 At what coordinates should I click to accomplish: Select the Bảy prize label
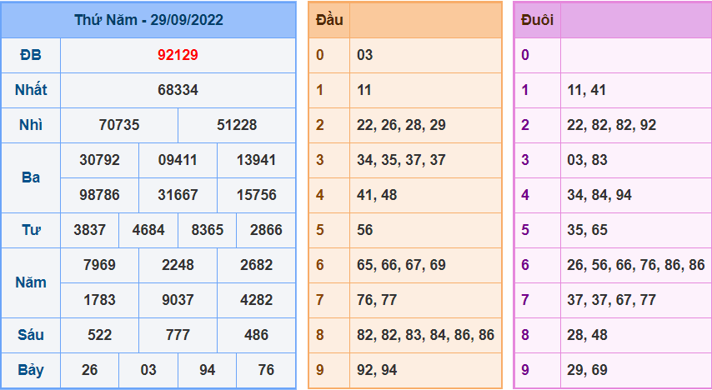point(31,371)
